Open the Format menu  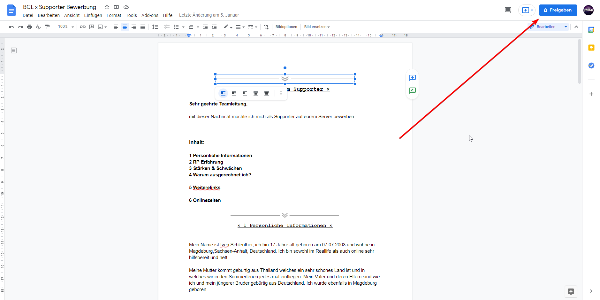point(114,15)
